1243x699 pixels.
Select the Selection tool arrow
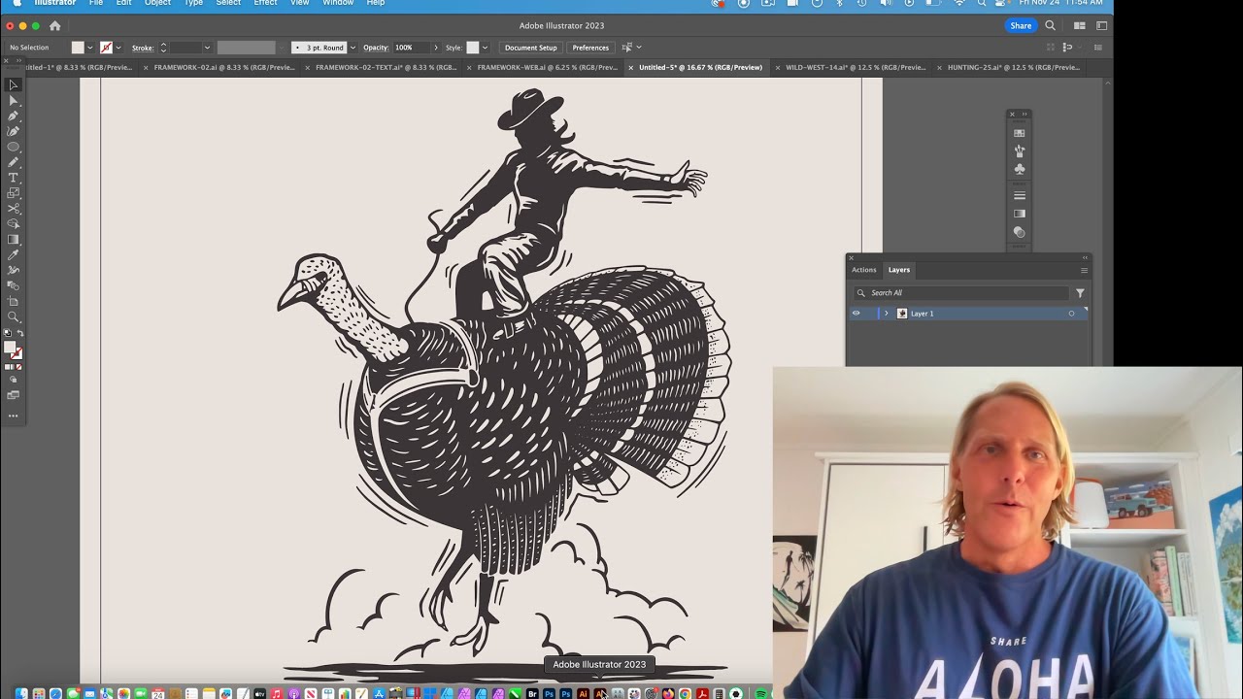coord(13,84)
